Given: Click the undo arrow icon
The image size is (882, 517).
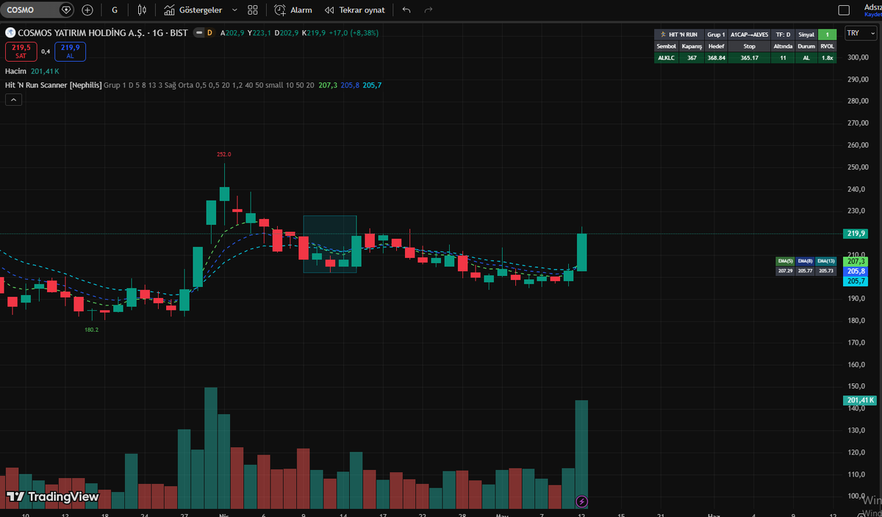Looking at the screenshot, I should (x=406, y=10).
